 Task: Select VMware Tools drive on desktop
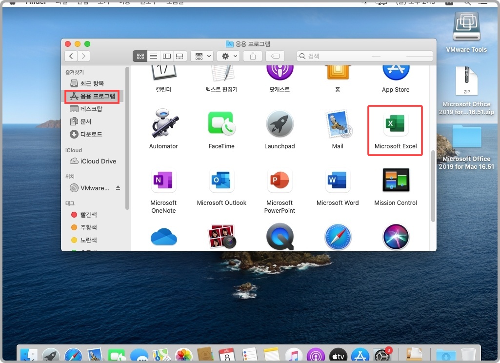click(466, 32)
